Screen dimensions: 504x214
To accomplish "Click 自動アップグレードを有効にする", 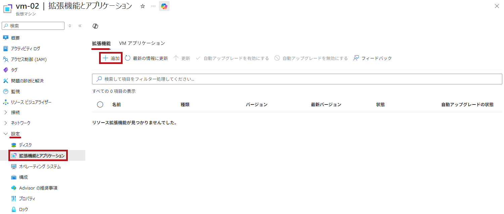I will click(x=232, y=58).
